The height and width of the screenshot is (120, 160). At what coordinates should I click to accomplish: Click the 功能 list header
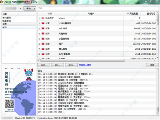(x=19, y=14)
